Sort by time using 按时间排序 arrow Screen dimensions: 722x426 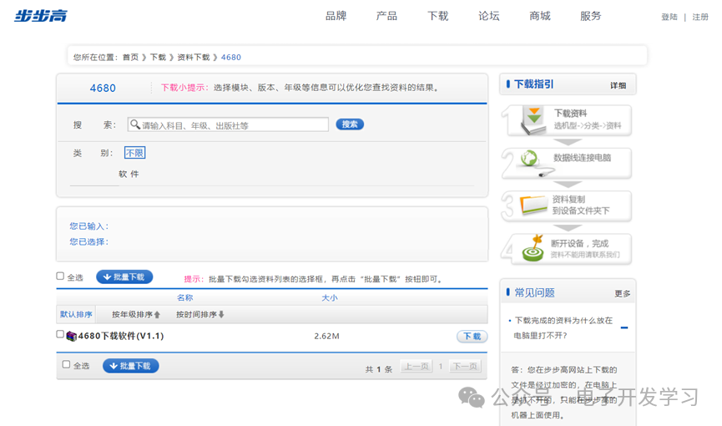(221, 314)
